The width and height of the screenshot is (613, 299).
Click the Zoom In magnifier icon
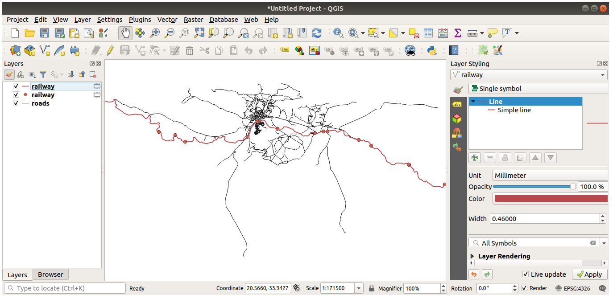(154, 33)
